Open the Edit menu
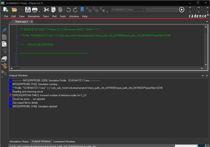This screenshot has height=147, width=210. [x=13, y=16]
